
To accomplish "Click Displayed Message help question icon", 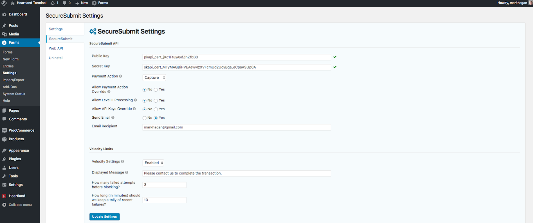I will 127,172.
